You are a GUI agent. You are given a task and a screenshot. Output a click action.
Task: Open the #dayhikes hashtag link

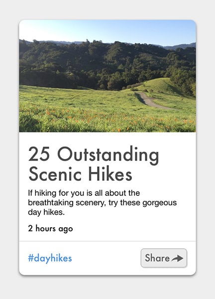point(50,258)
